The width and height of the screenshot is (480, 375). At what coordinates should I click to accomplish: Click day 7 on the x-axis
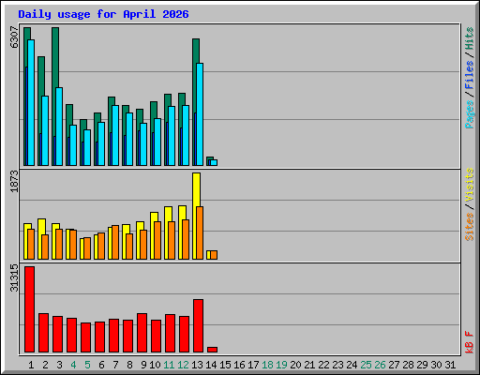pyautogui.click(x=115, y=365)
